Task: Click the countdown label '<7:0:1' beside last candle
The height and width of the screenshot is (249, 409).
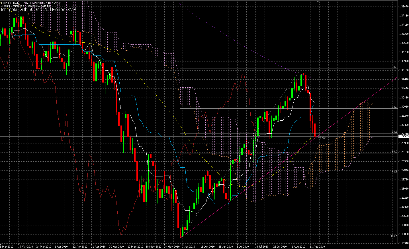Action: (322, 137)
